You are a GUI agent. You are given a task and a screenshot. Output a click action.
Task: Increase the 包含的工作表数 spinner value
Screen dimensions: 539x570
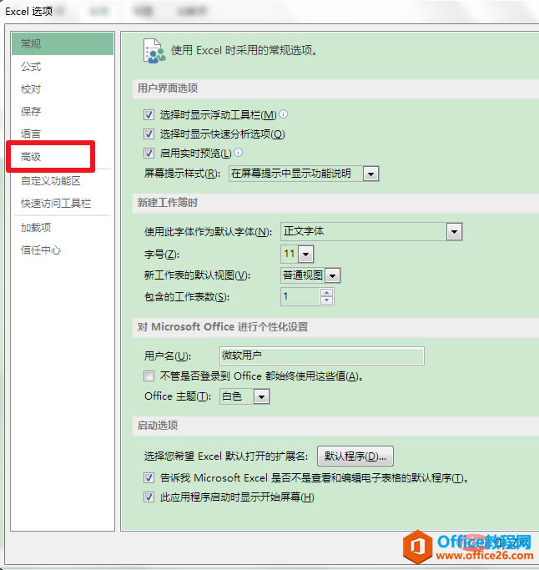coord(327,293)
